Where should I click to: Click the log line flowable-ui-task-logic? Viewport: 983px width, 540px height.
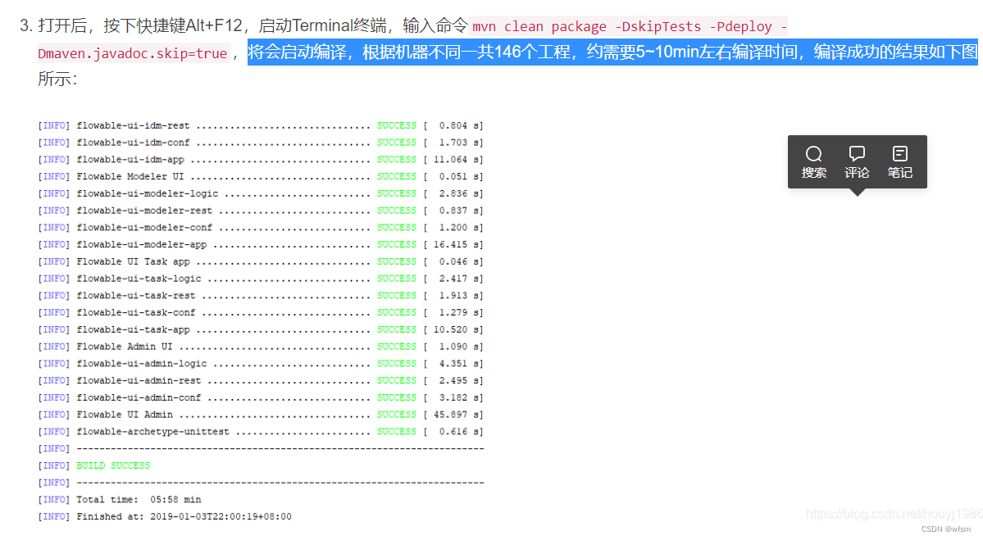click(260, 279)
